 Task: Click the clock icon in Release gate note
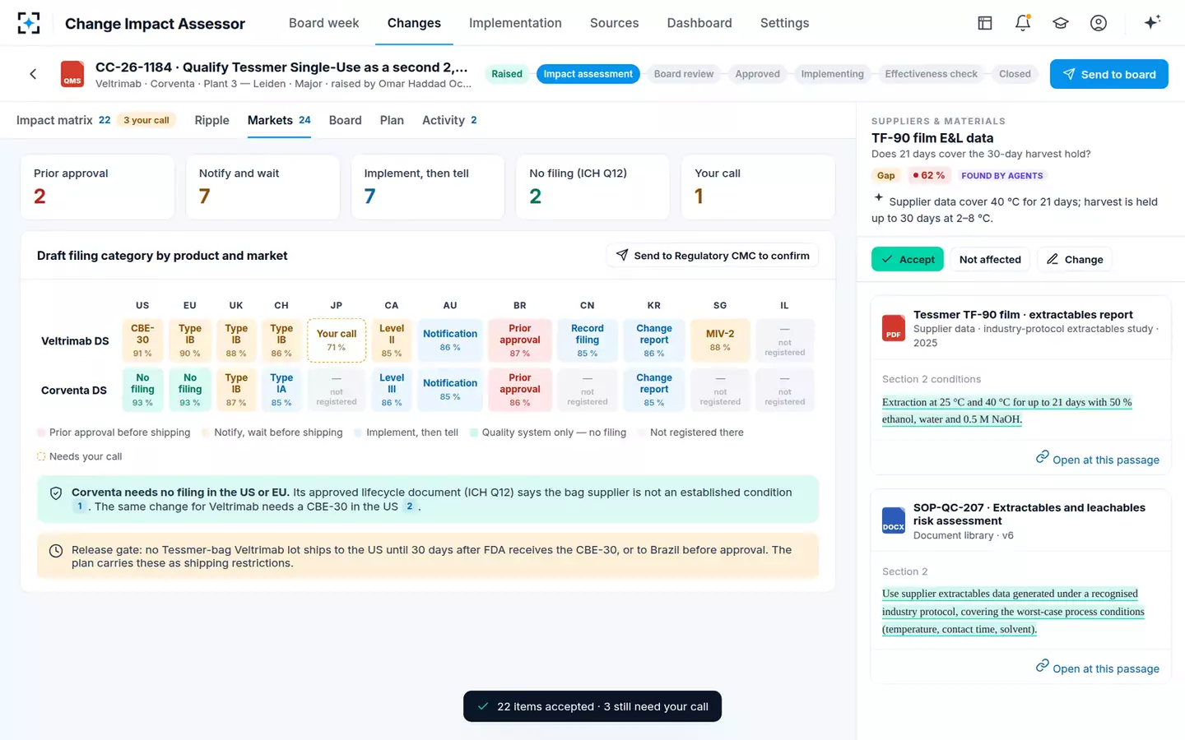[x=56, y=551]
